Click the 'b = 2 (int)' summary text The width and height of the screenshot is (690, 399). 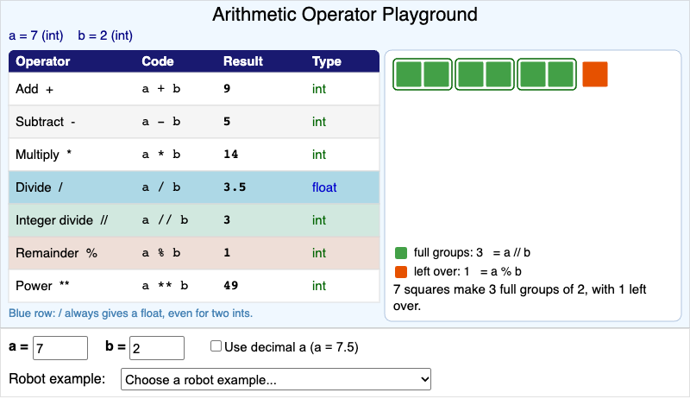105,35
